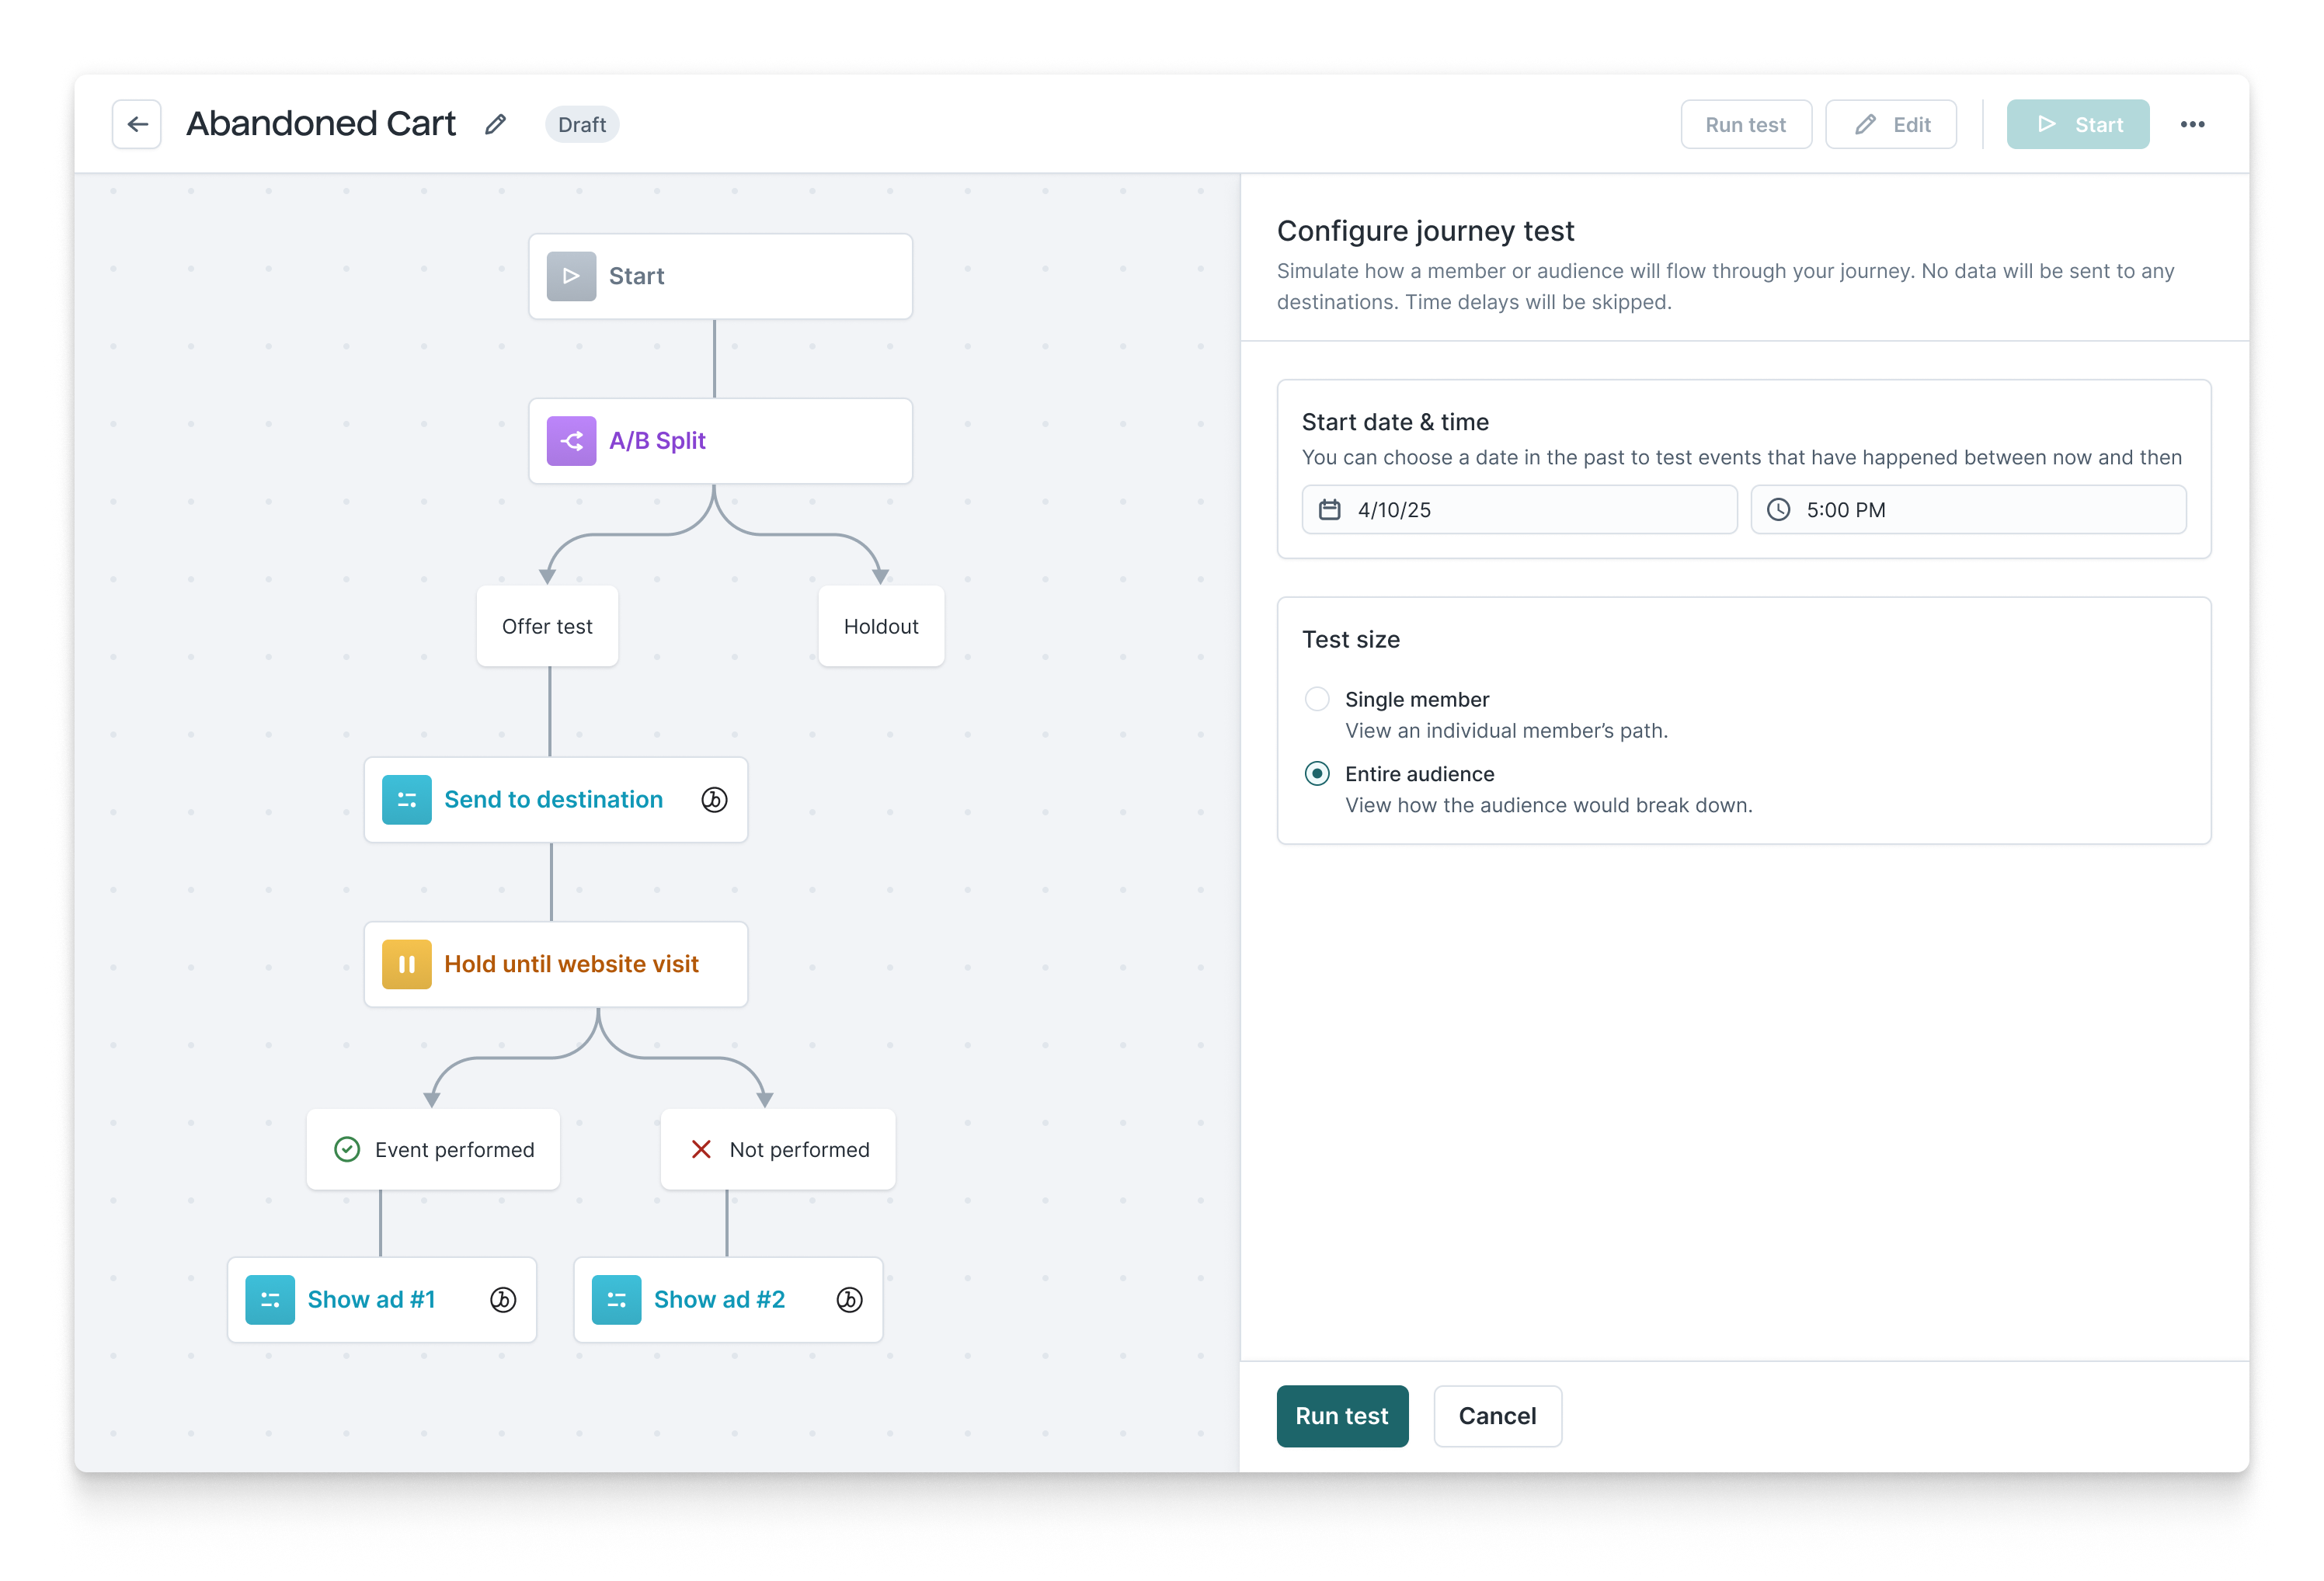Click the Draft status badge
Image resolution: width=2324 pixels, height=1581 pixels.
[x=581, y=124]
